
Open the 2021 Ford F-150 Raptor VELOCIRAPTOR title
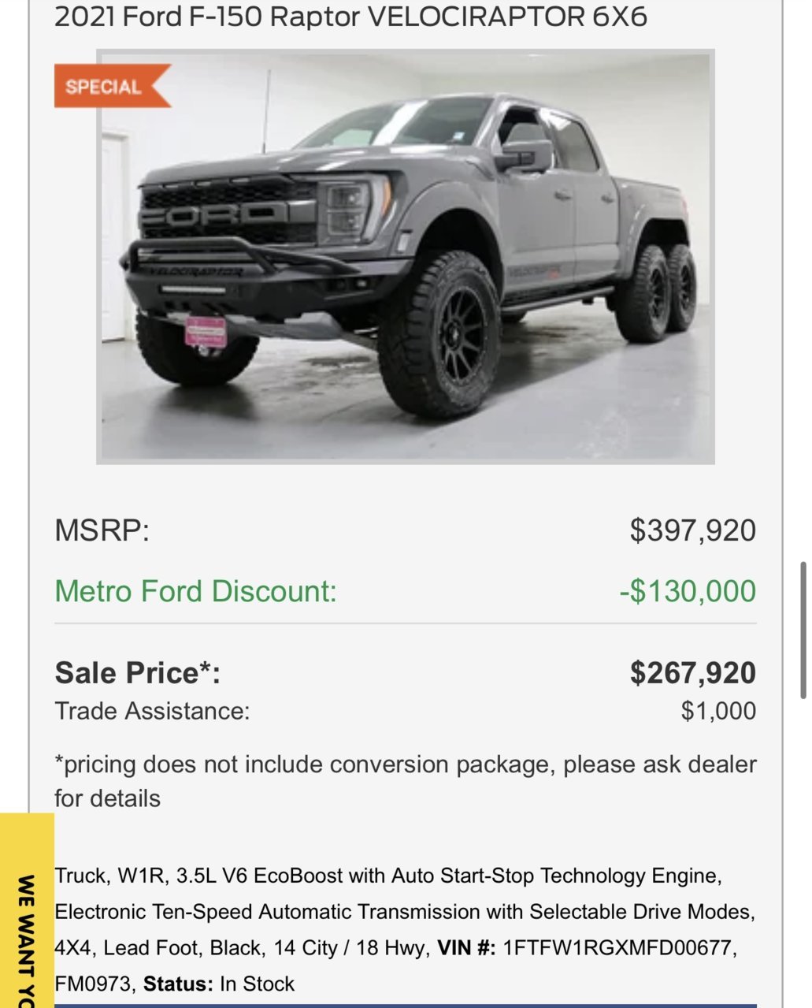point(350,16)
